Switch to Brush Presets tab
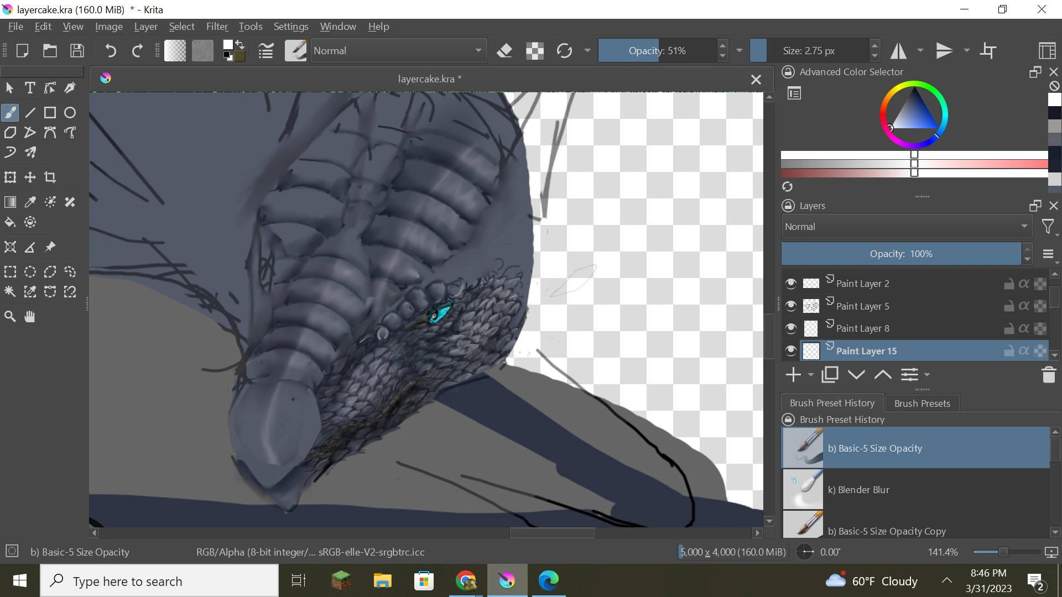This screenshot has width=1062, height=597. [x=922, y=403]
